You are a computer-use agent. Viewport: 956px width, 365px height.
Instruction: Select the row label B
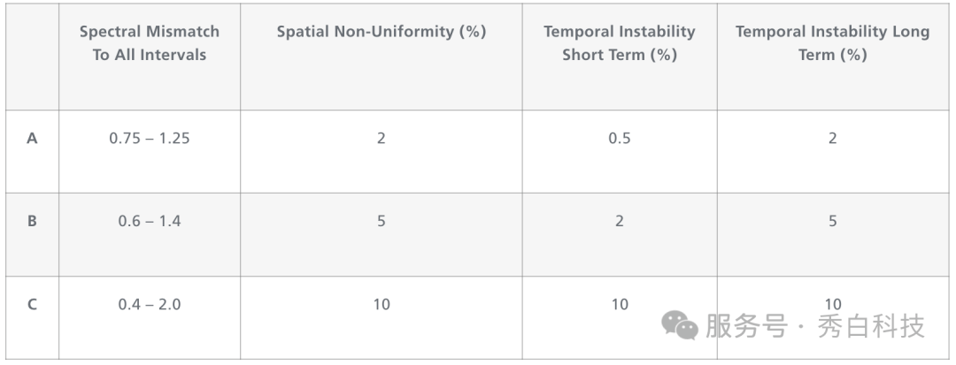point(32,221)
